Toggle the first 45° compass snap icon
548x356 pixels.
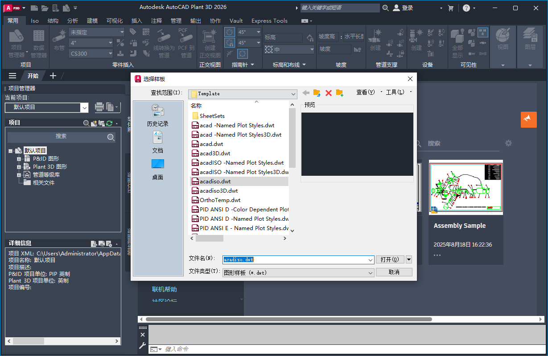(230, 32)
